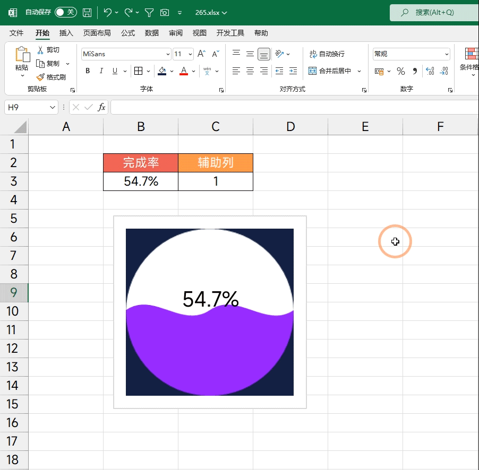Switch to the 开发工具 tab
Image resolution: width=479 pixels, height=470 pixels.
230,33
